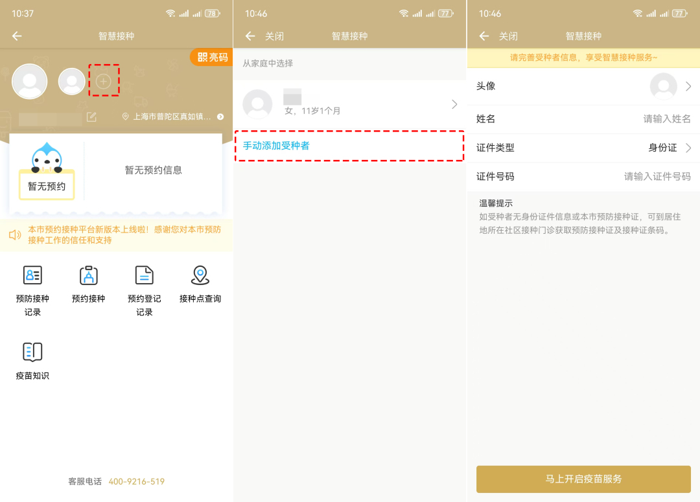Expand the 头像 avatar row chevron
Image resolution: width=700 pixels, height=502 pixels.
[688, 86]
